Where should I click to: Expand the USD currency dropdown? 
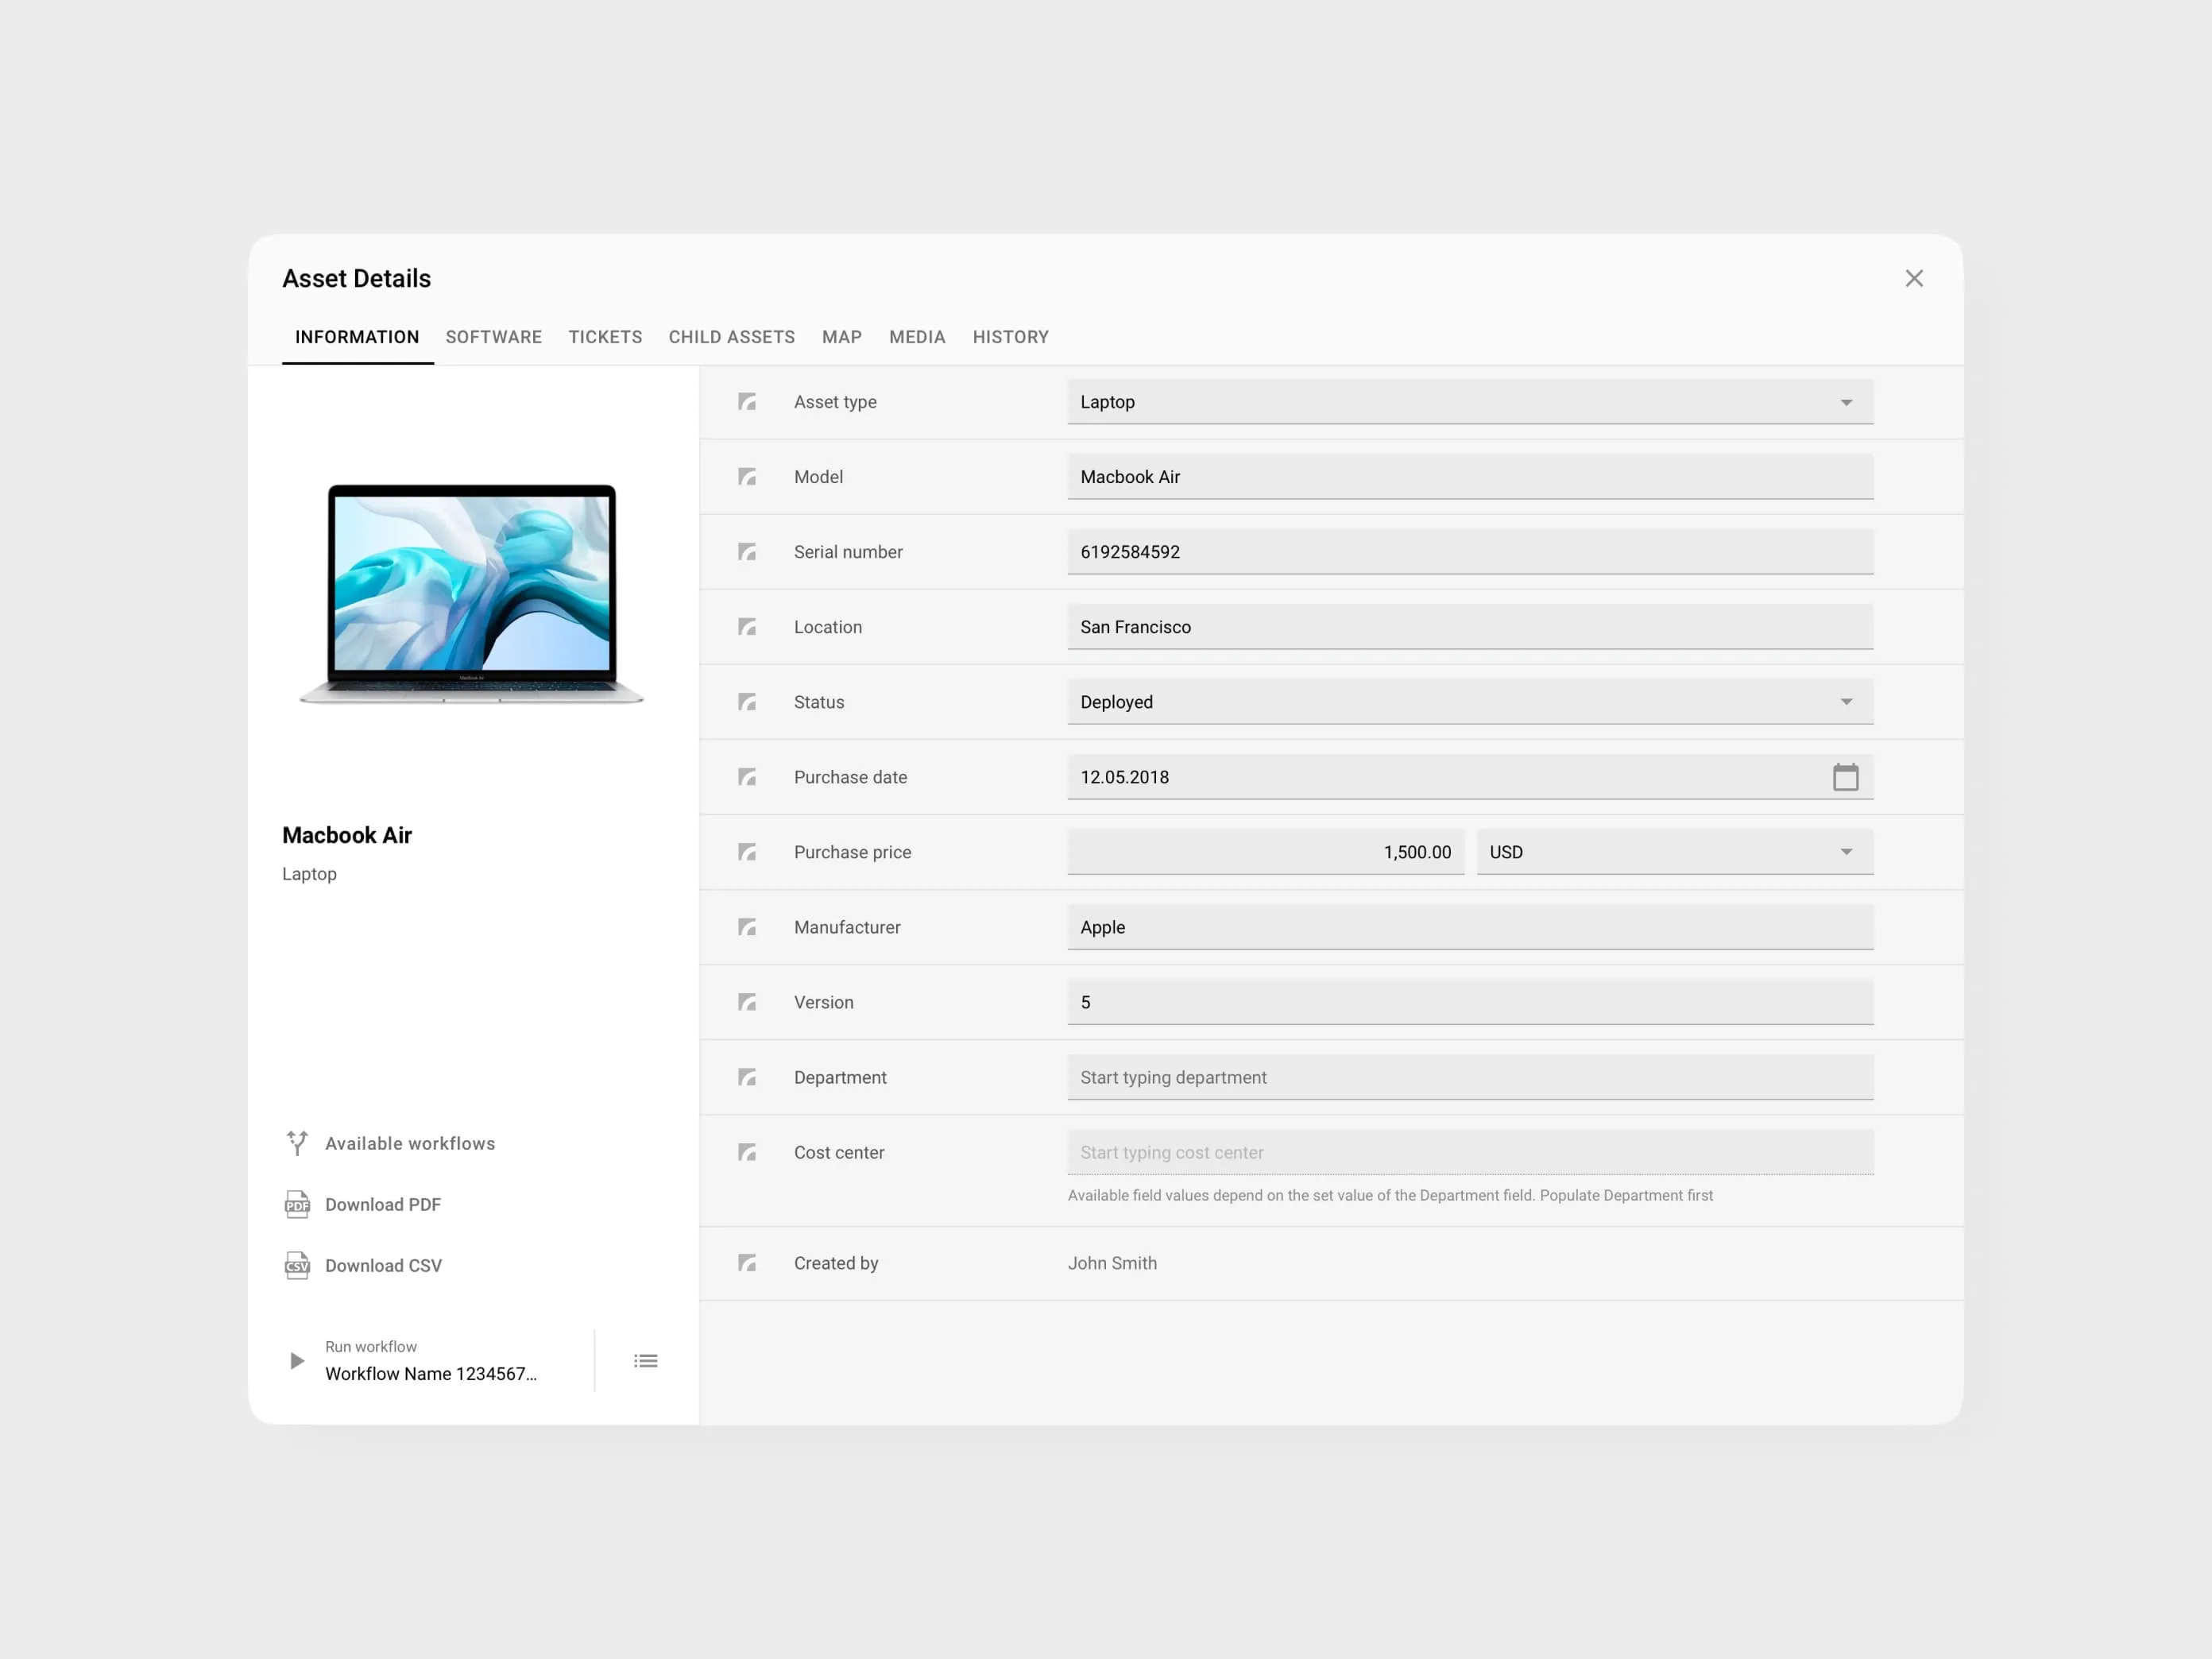pyautogui.click(x=1846, y=851)
